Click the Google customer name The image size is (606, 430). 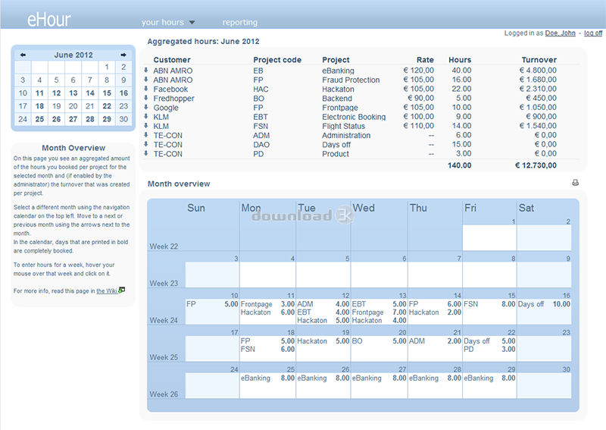click(x=166, y=108)
